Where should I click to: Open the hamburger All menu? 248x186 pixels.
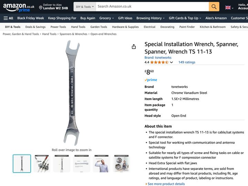(8, 18)
